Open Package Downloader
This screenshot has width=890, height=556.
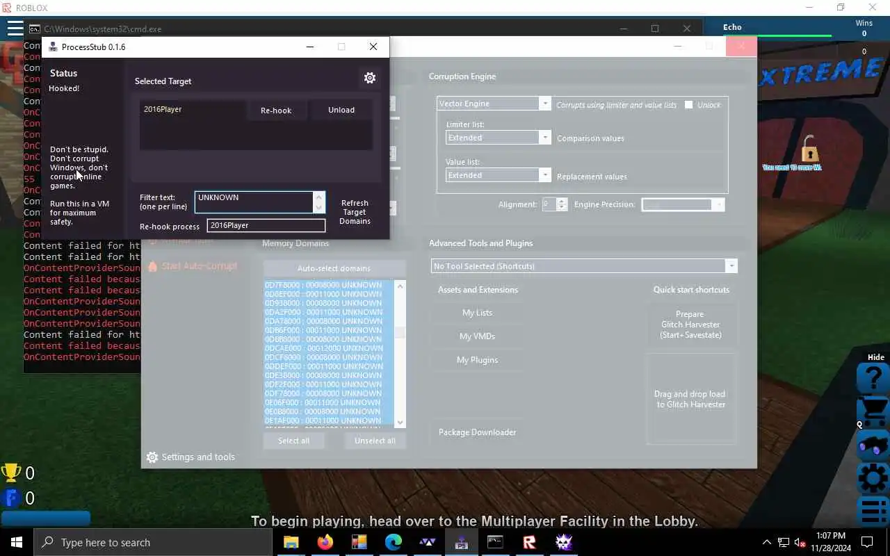[x=477, y=432]
